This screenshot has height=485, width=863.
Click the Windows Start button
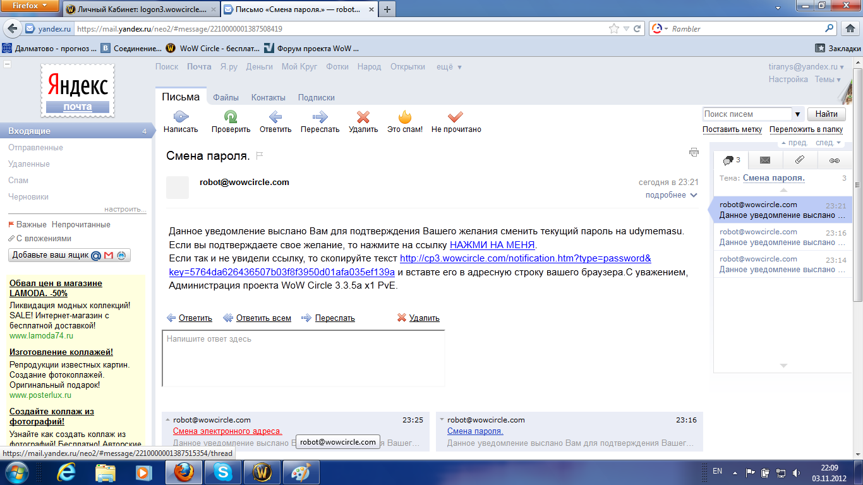point(17,472)
